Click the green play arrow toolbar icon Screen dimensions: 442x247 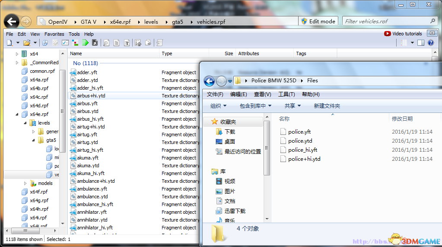click(x=86, y=43)
